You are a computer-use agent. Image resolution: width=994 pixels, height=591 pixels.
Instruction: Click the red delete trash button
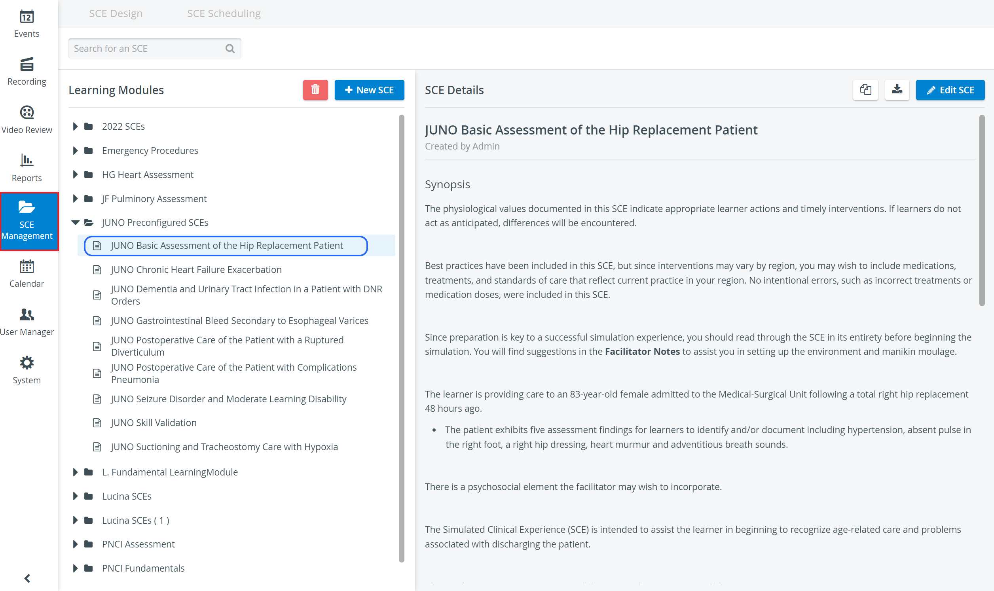(x=315, y=90)
